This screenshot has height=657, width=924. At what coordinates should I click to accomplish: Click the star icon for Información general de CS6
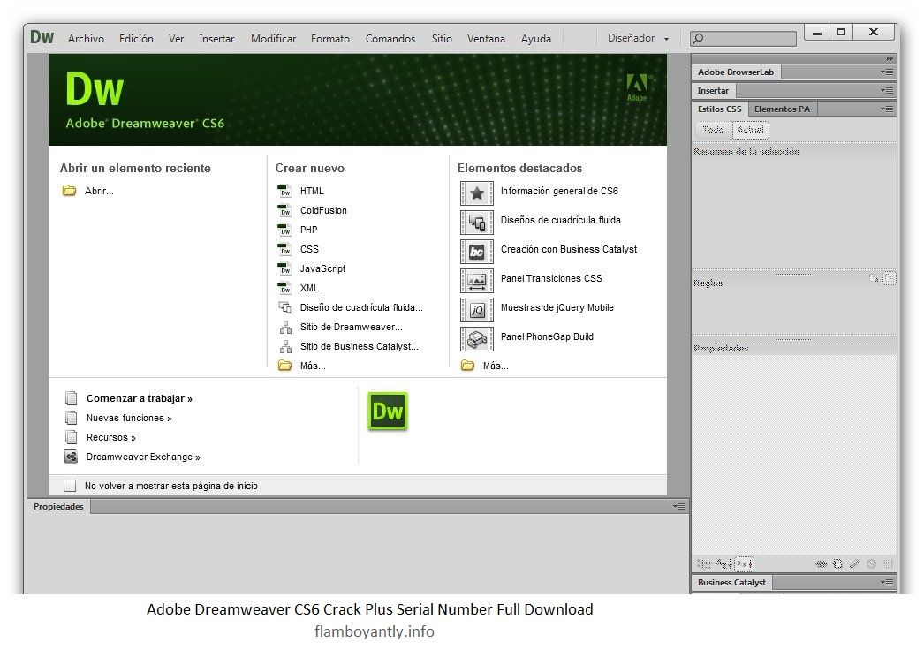pos(477,193)
